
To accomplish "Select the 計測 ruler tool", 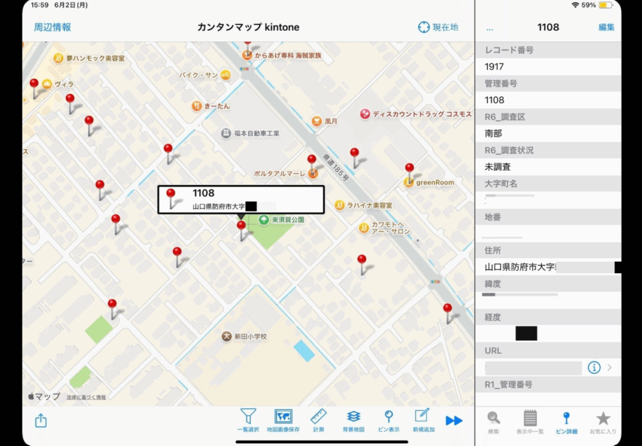I will click(x=318, y=420).
